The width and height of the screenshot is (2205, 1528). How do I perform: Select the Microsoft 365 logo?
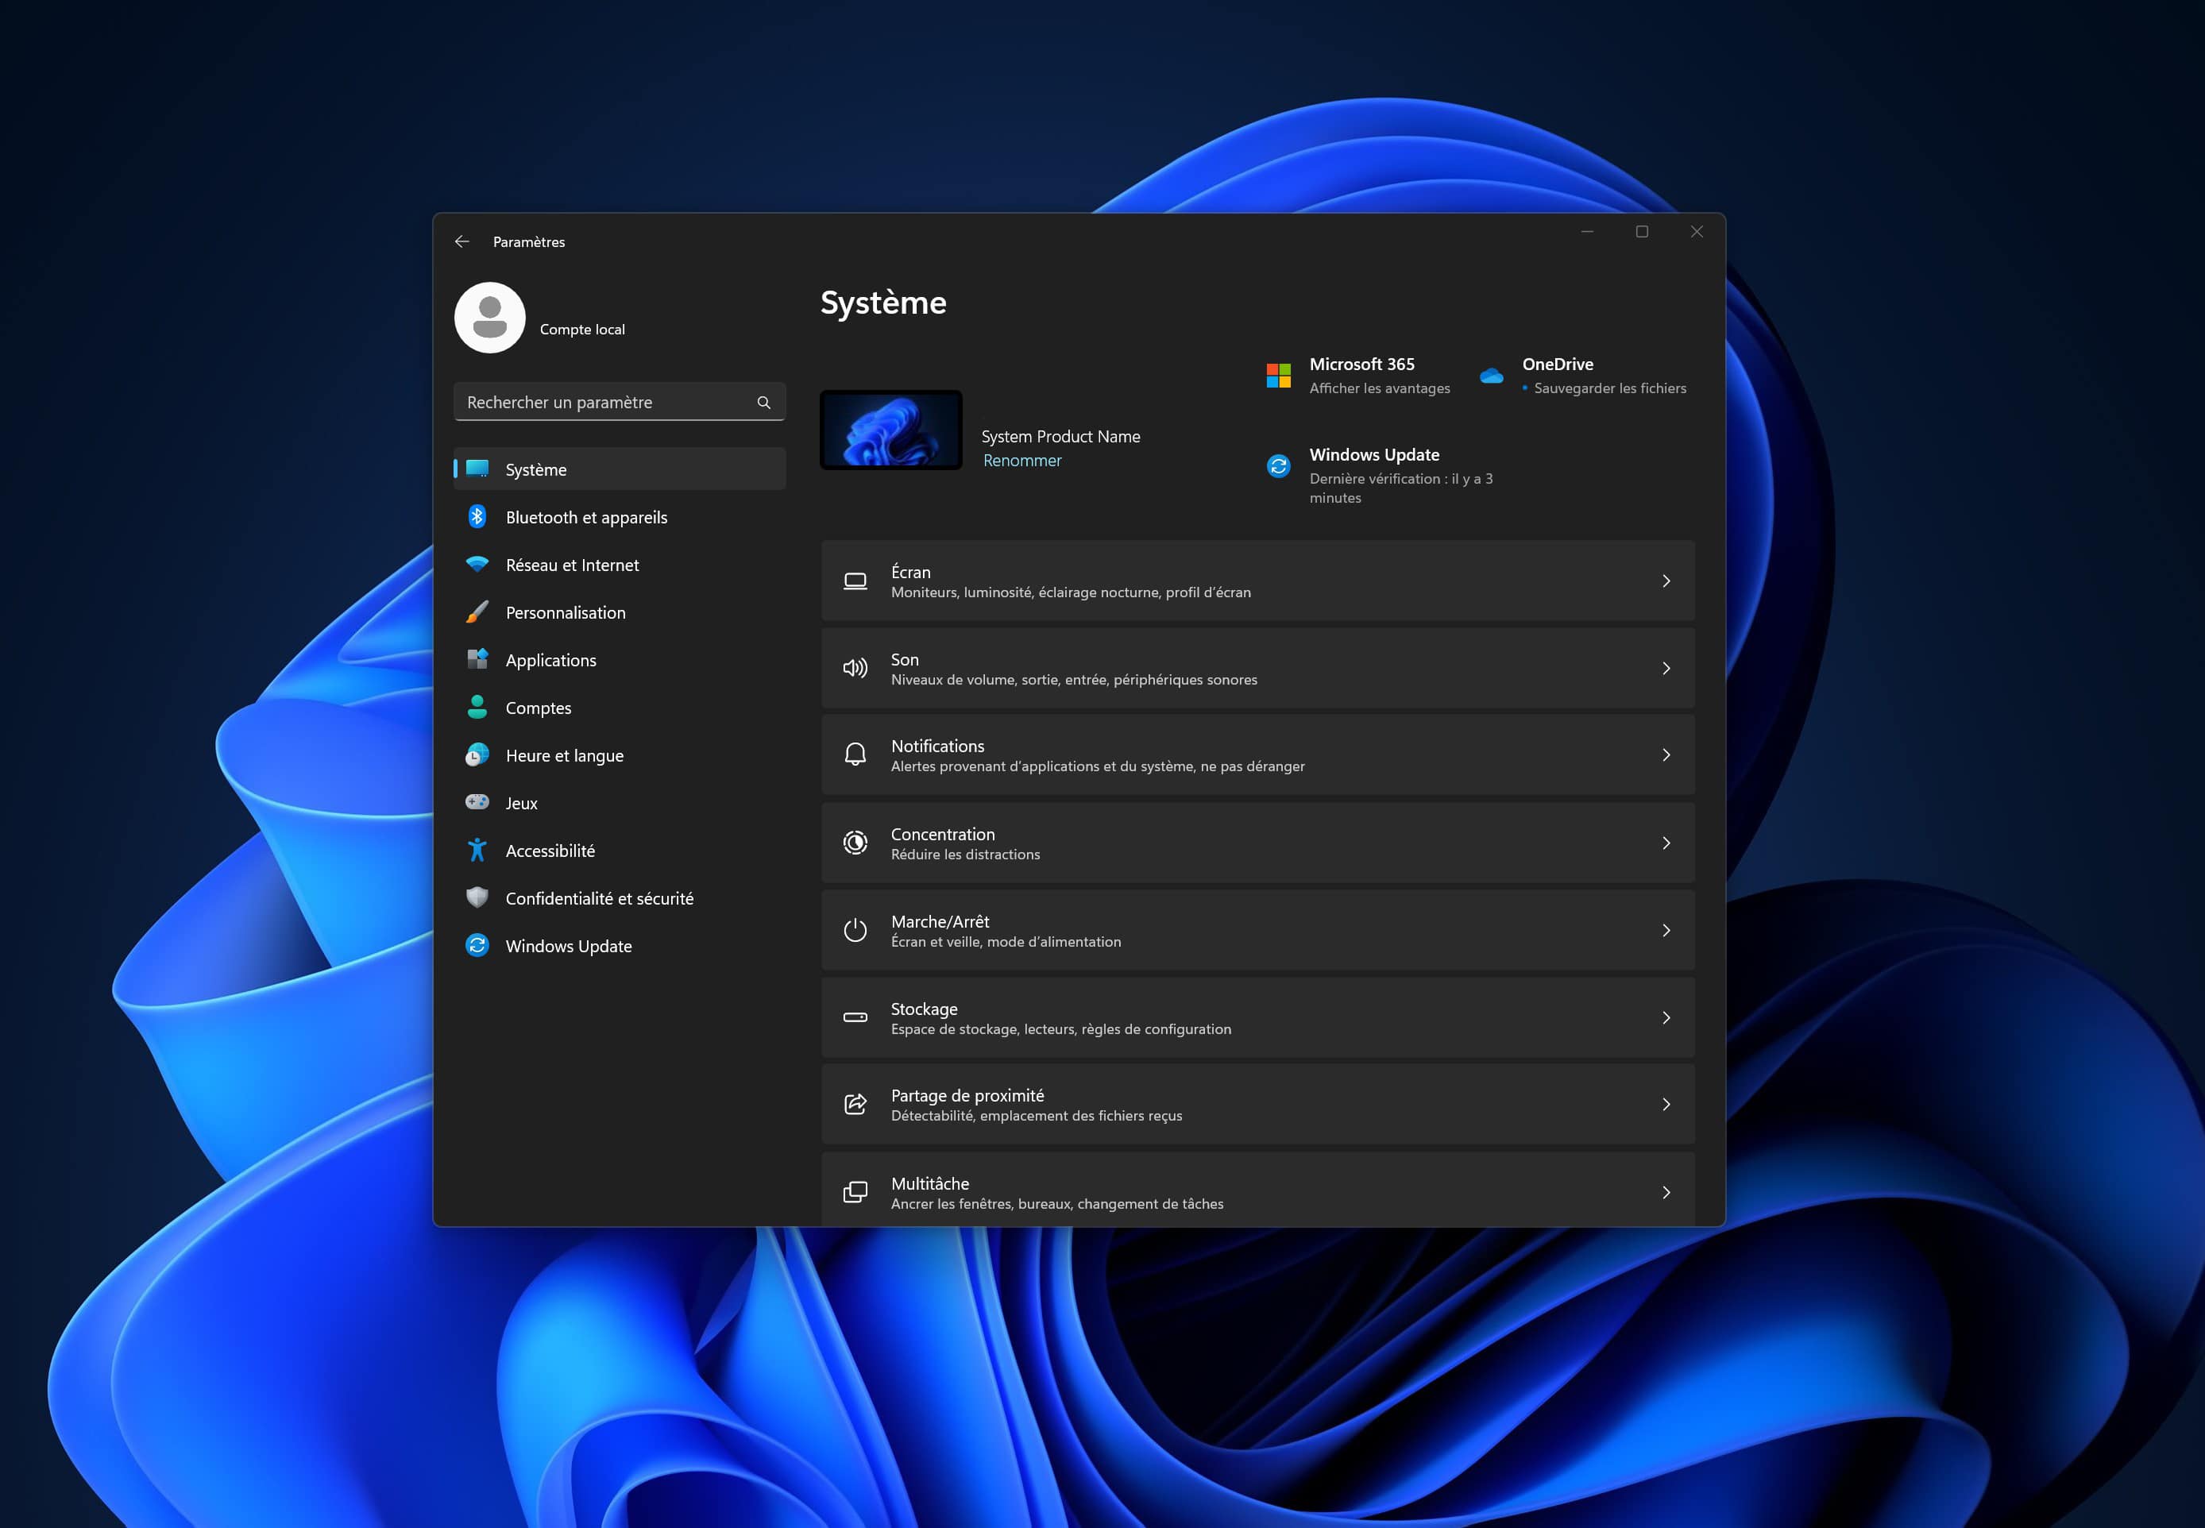(1277, 376)
